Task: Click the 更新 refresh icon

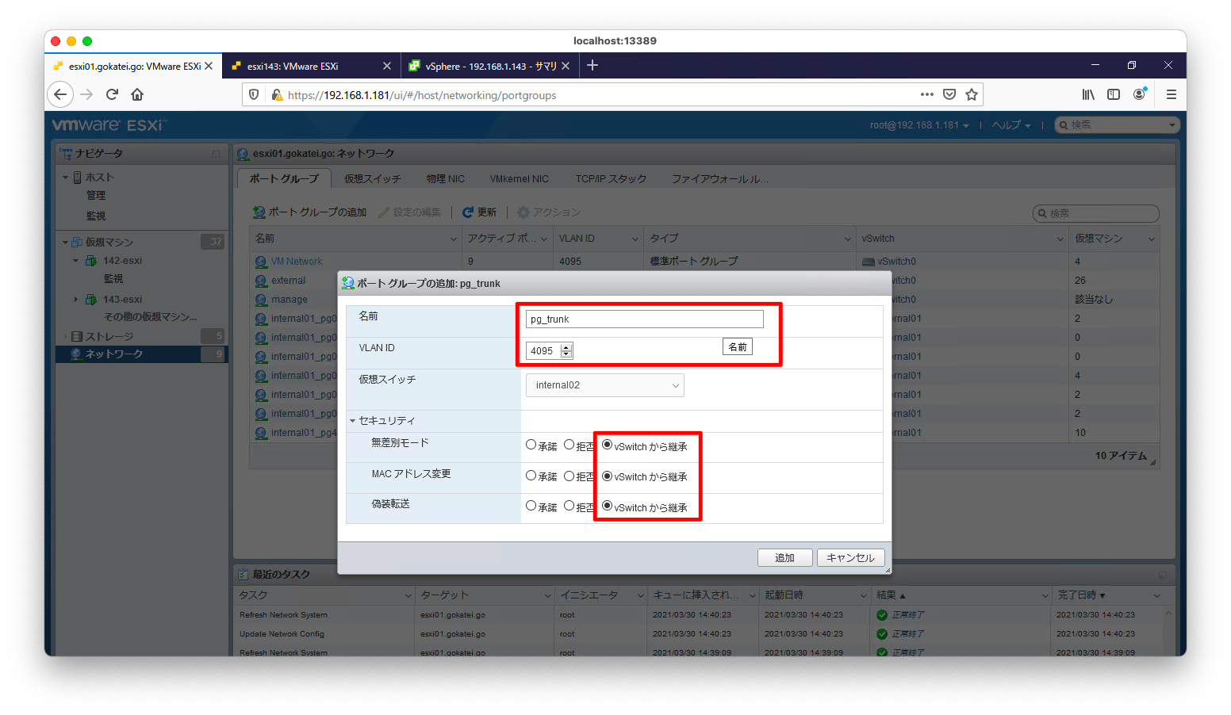Action: pos(468,212)
